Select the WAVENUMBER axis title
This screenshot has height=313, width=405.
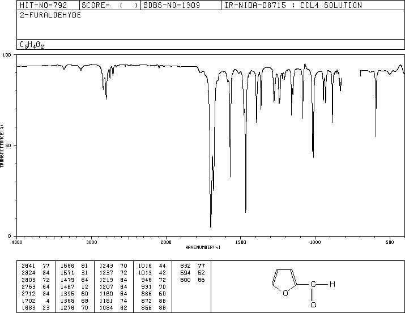[203, 247]
